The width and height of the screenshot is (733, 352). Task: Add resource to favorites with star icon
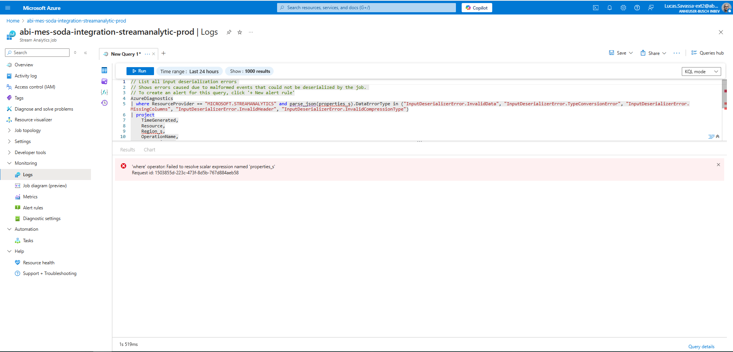240,32
